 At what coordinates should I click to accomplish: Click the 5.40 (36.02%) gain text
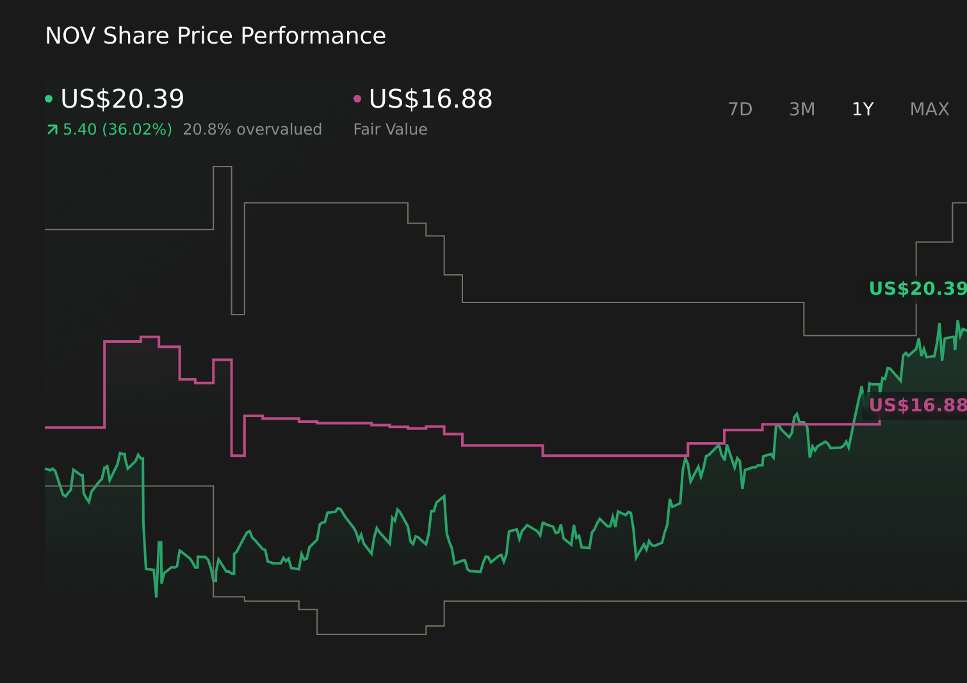tap(117, 129)
